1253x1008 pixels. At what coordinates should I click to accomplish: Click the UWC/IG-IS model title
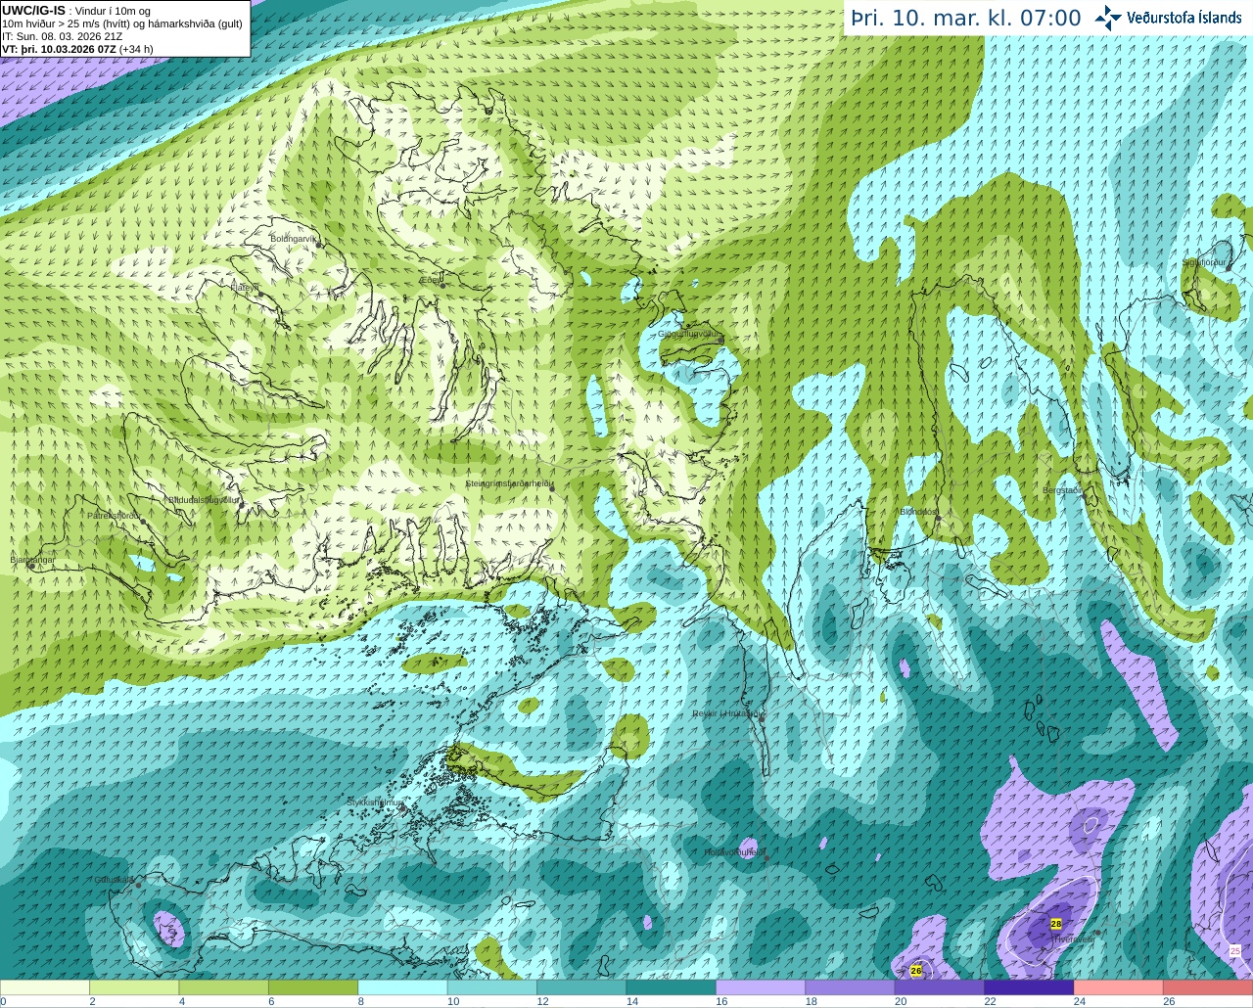[33, 10]
